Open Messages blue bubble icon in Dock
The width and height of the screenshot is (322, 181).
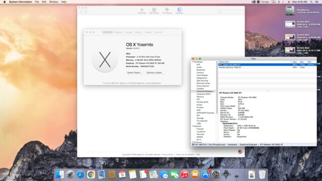click(x=164, y=174)
